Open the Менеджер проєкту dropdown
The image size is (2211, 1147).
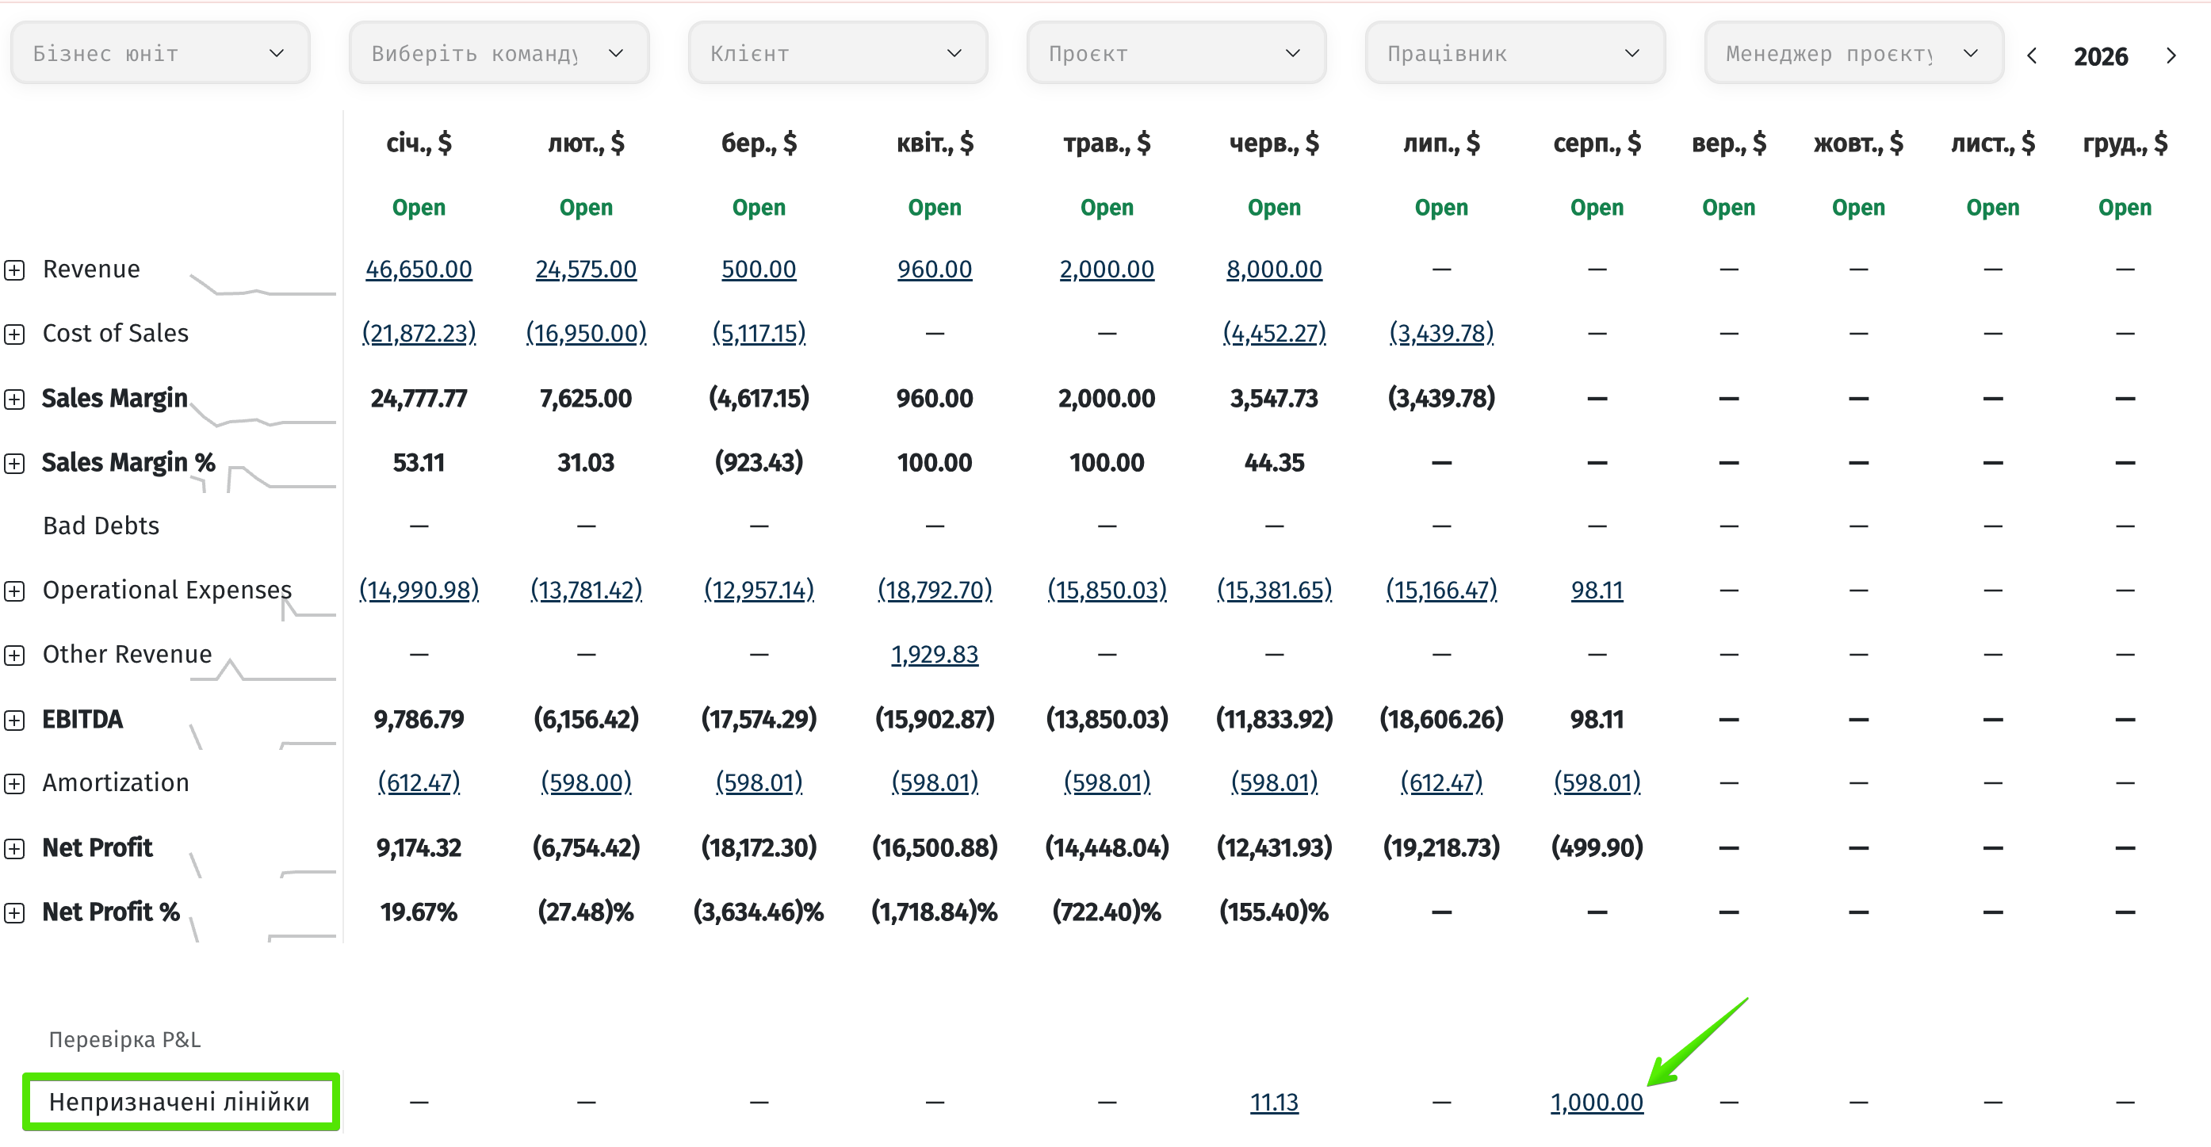[x=1854, y=53]
